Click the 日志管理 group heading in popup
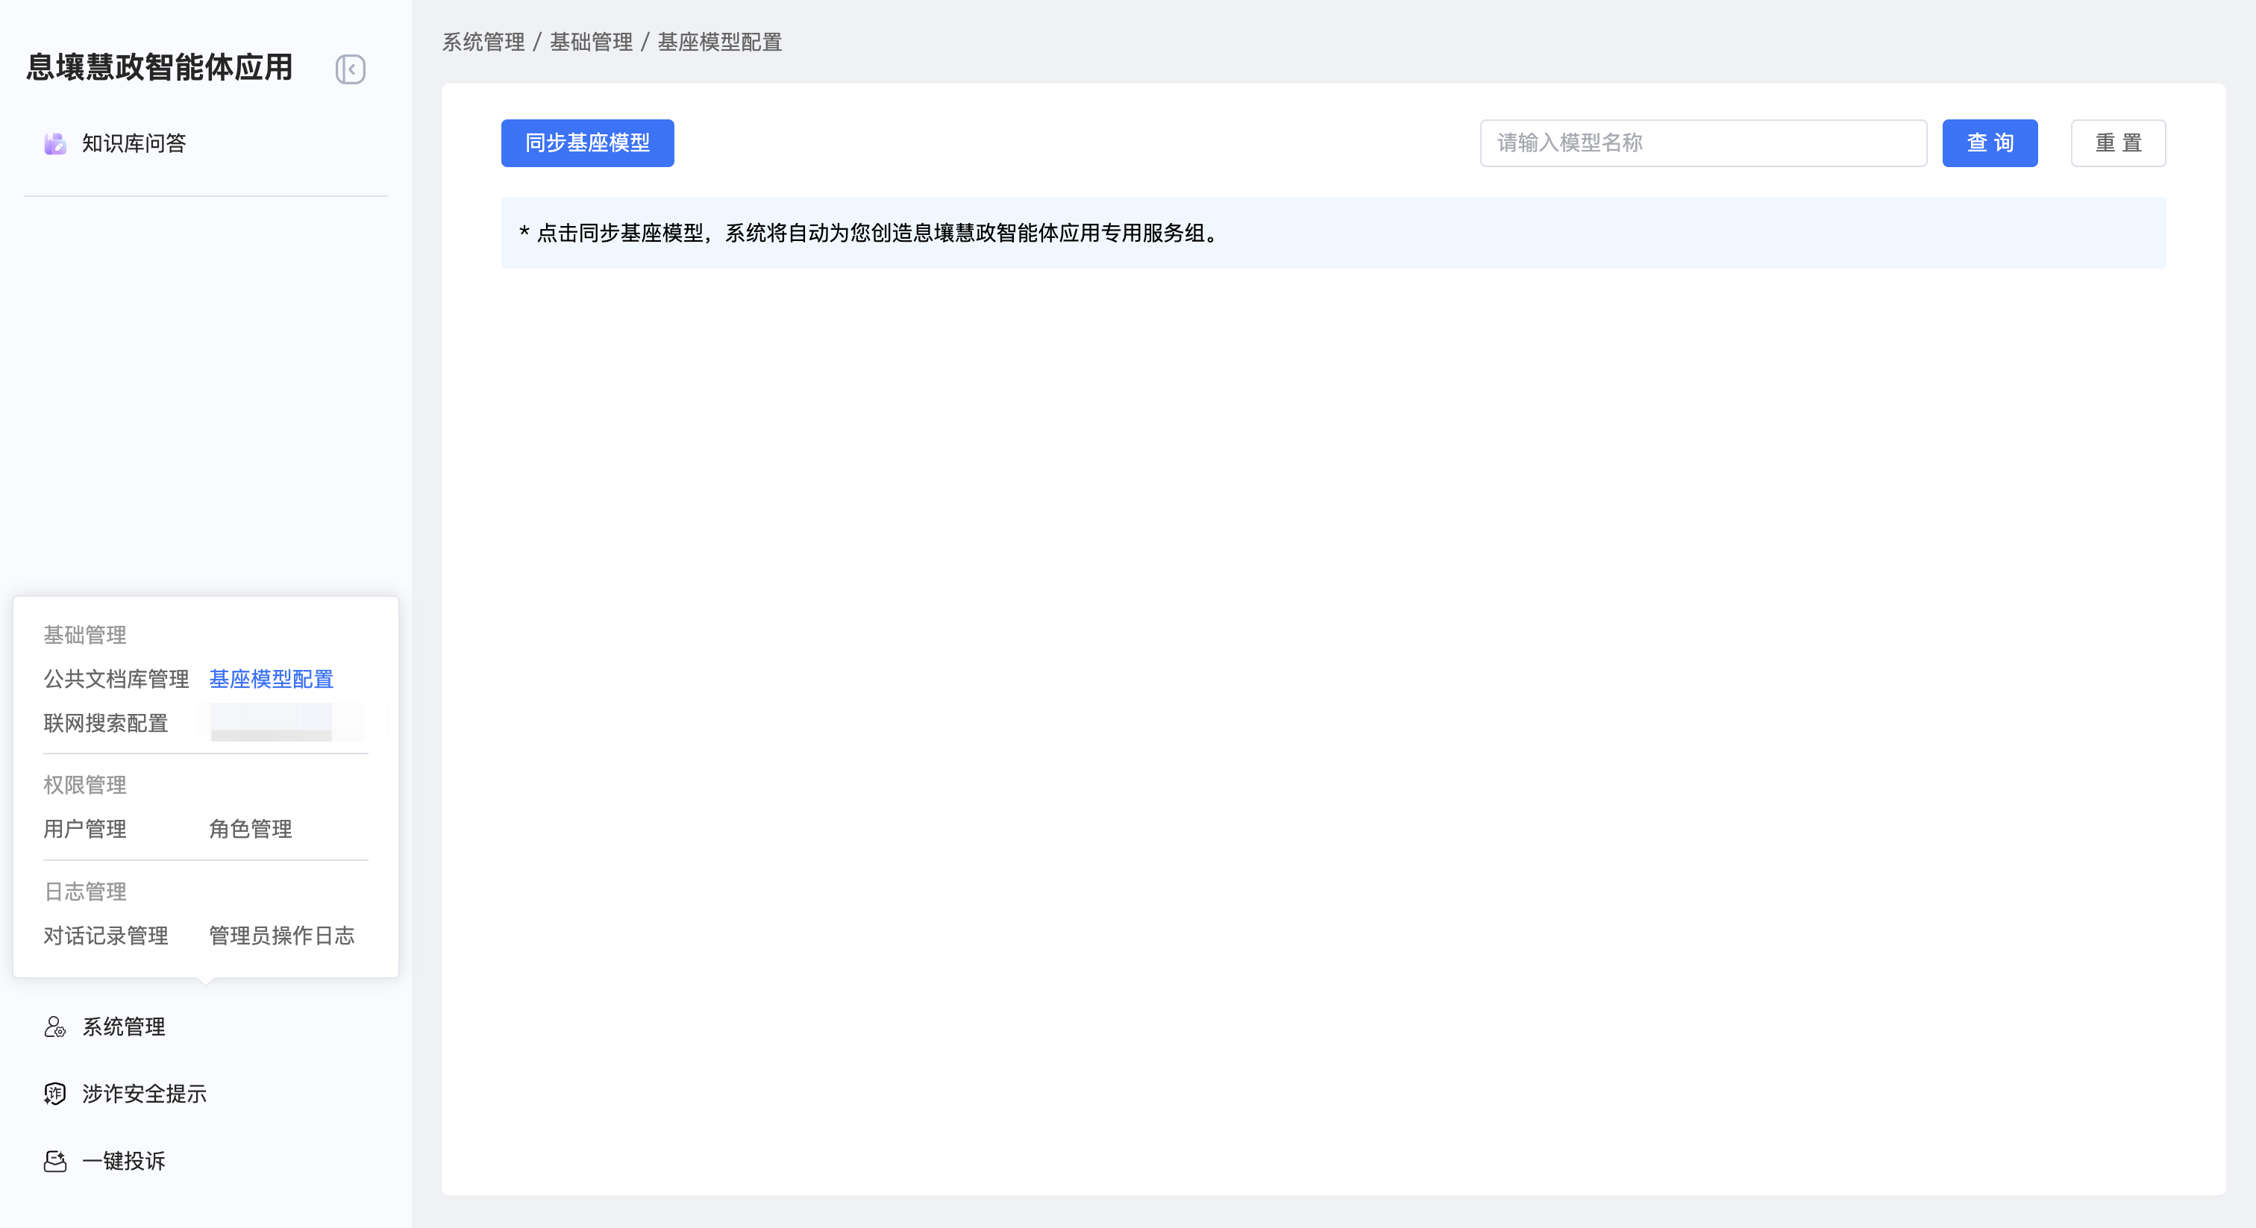Screen dimensions: 2256x1228 85,892
